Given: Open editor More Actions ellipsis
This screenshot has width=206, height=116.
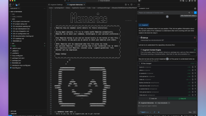Looking at the screenshot, I should pos(134,5).
